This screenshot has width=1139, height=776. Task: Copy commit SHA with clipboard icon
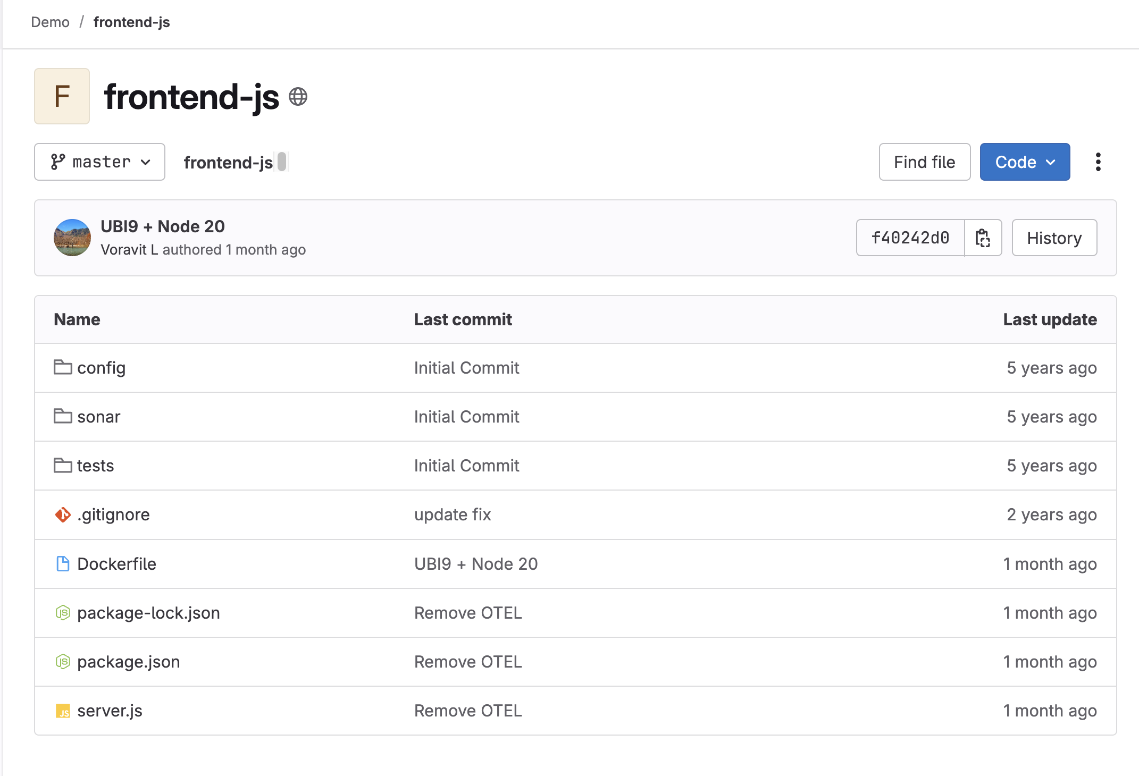tap(983, 238)
